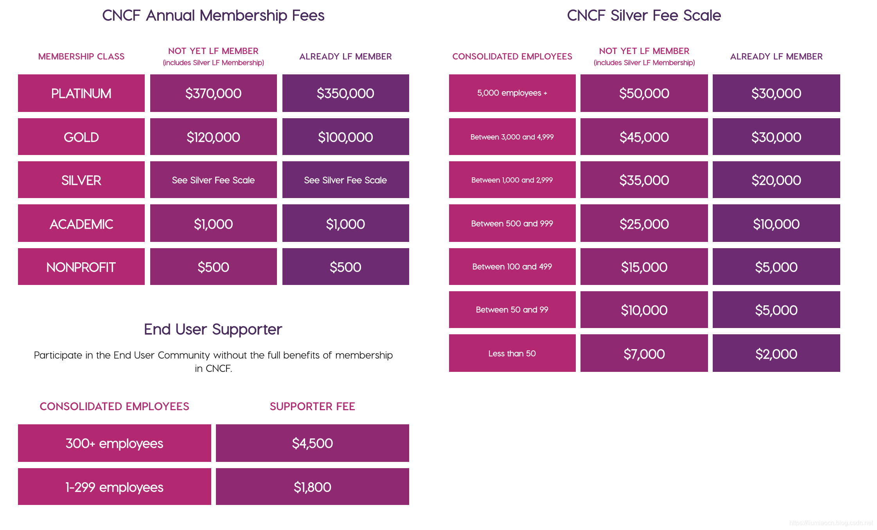Click the SILVER membership class cell

(x=81, y=180)
